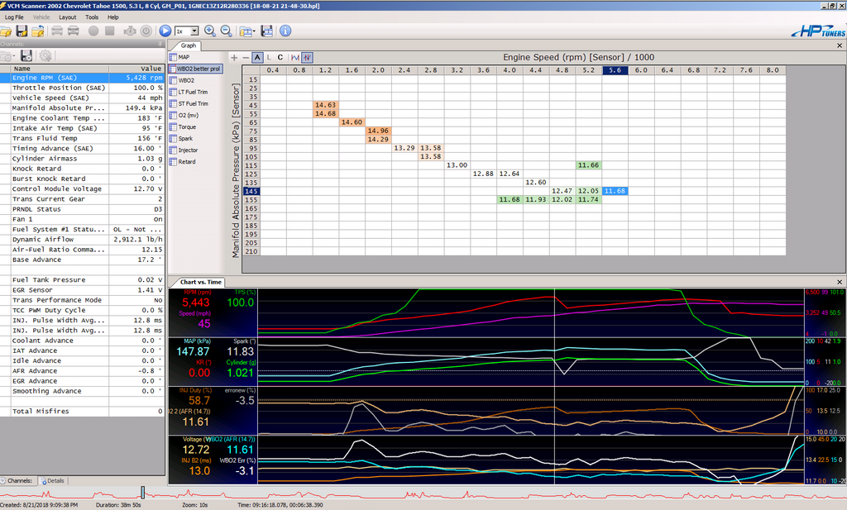
Task: Click the highlighted 11.68 cell at 5.6 column
Action: [x=615, y=191]
